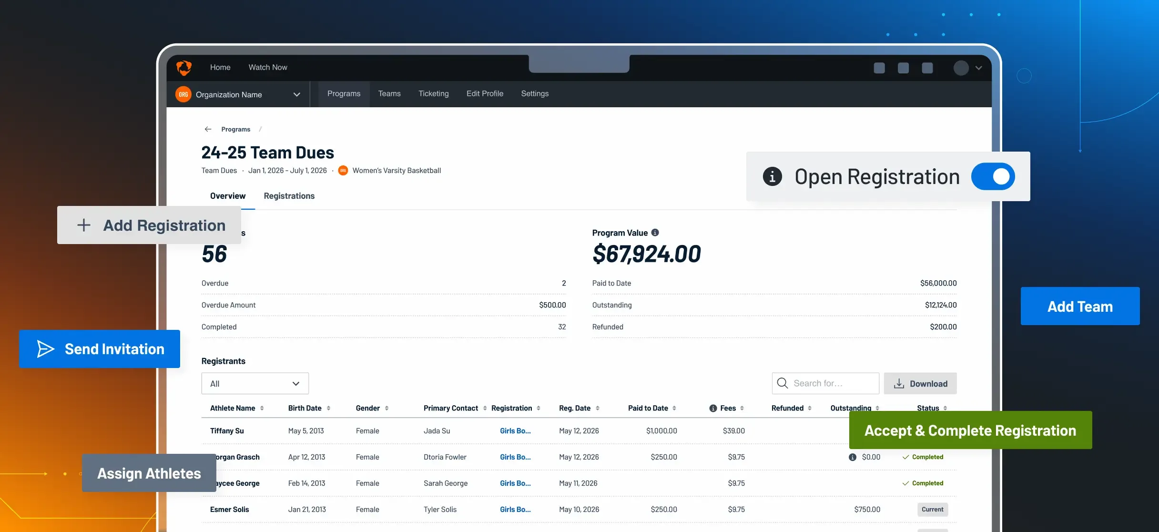Click the info icon beside $0.00 outstanding
This screenshot has width=1159, height=532.
point(853,457)
